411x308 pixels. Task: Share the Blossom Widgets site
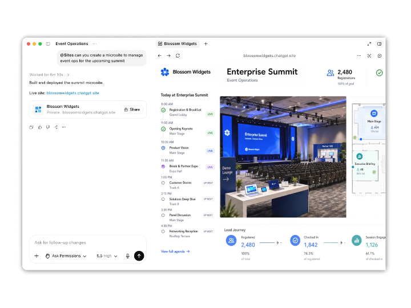132,110
